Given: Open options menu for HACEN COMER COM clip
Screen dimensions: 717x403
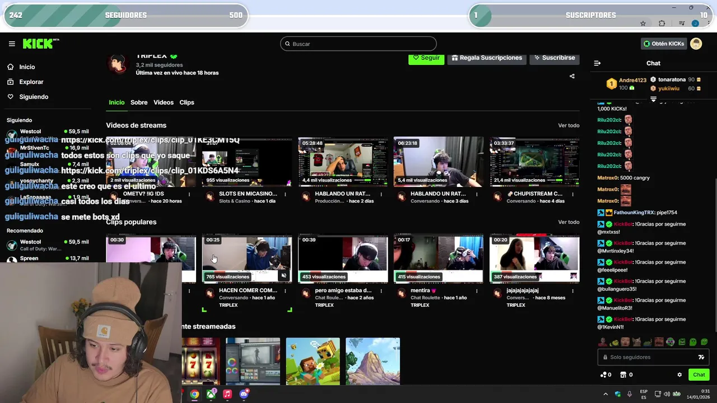Looking at the screenshot, I should [x=285, y=291].
